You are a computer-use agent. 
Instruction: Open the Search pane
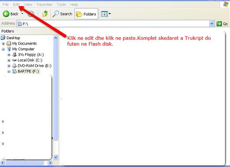(62, 14)
